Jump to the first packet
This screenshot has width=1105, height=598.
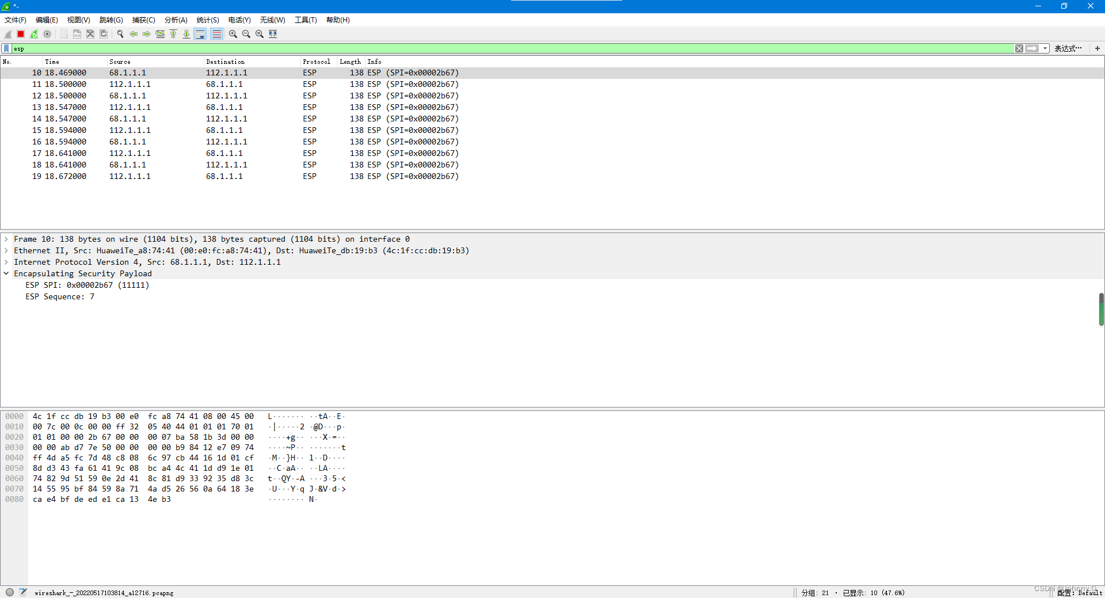click(x=173, y=34)
